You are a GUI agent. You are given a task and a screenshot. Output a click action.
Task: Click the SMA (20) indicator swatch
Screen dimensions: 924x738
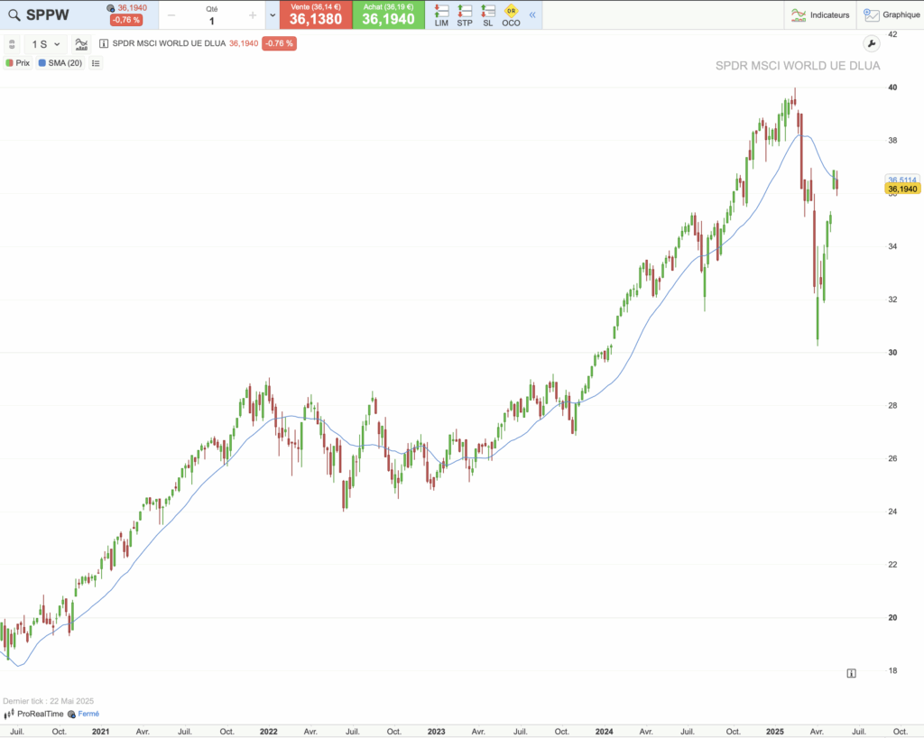pos(42,63)
